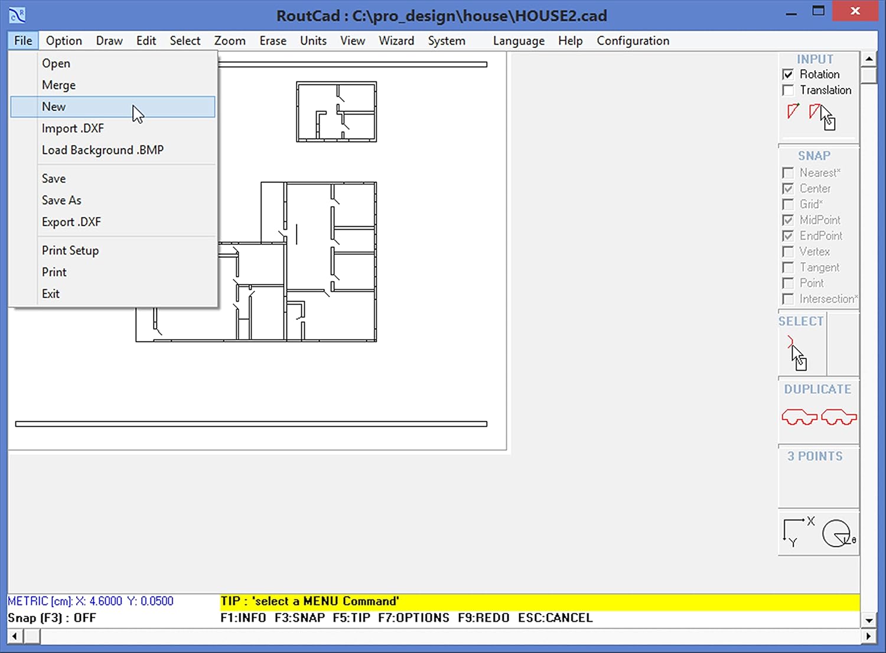Screen dimensions: 886x653
Task: Choose Print Setup from the open menu
Action: coord(70,250)
